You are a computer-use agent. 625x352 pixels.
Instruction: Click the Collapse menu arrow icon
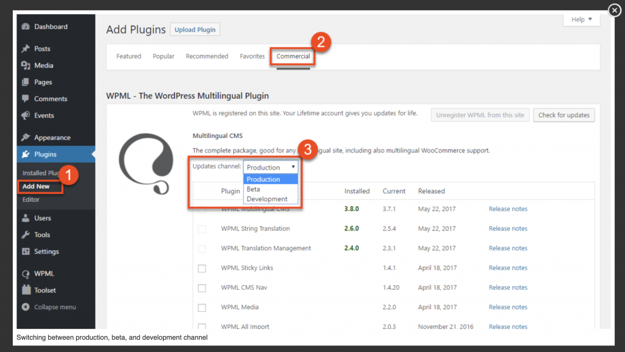click(x=26, y=307)
